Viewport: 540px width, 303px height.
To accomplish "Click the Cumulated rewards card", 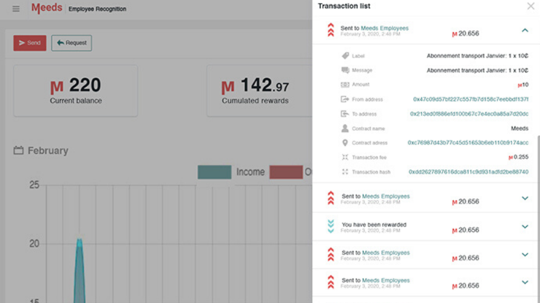I will 259,91.
